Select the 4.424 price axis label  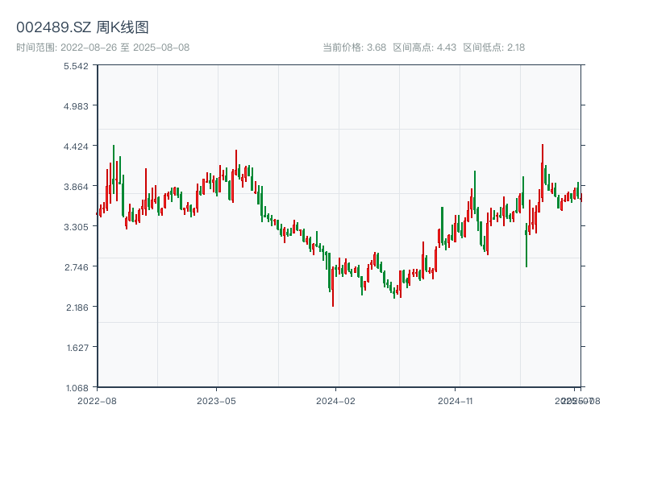pos(75,147)
